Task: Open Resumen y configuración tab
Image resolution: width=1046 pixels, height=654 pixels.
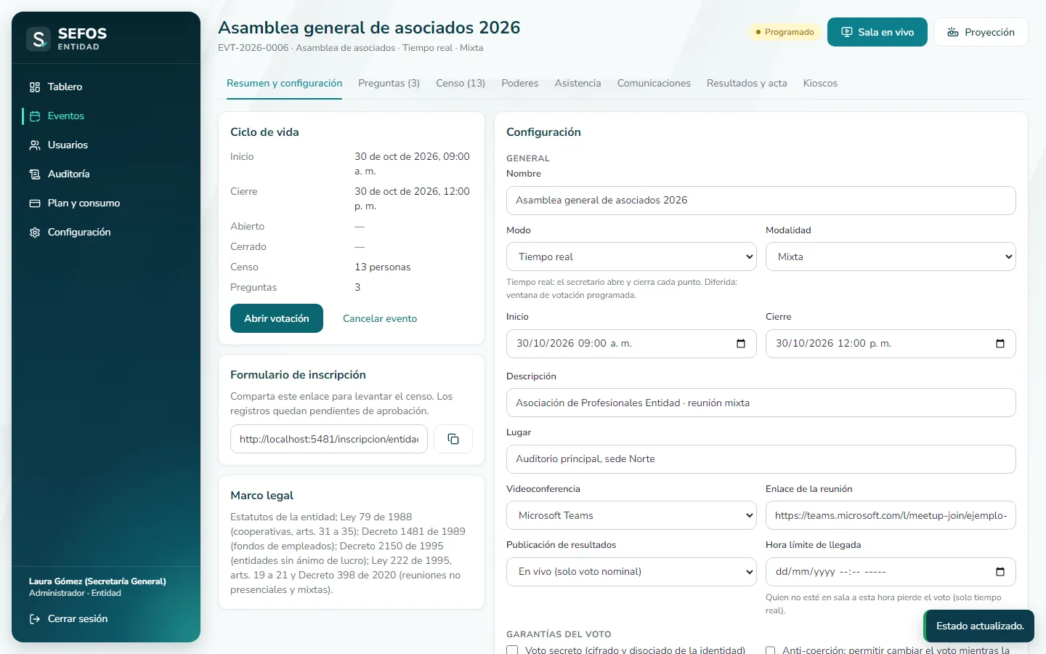Action: (284, 84)
